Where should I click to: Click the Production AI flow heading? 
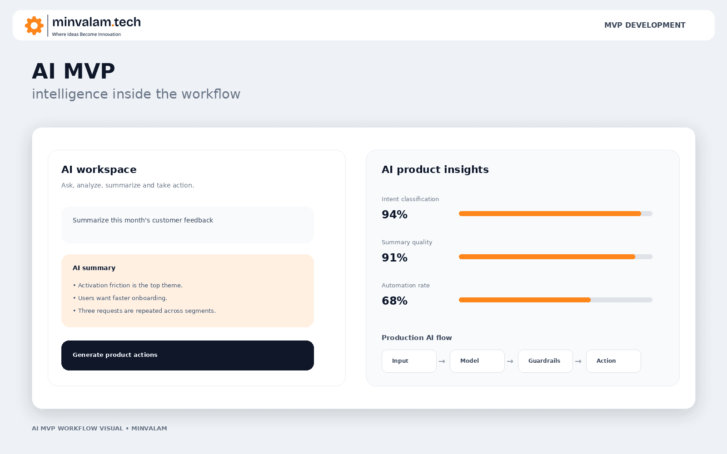[x=417, y=337]
